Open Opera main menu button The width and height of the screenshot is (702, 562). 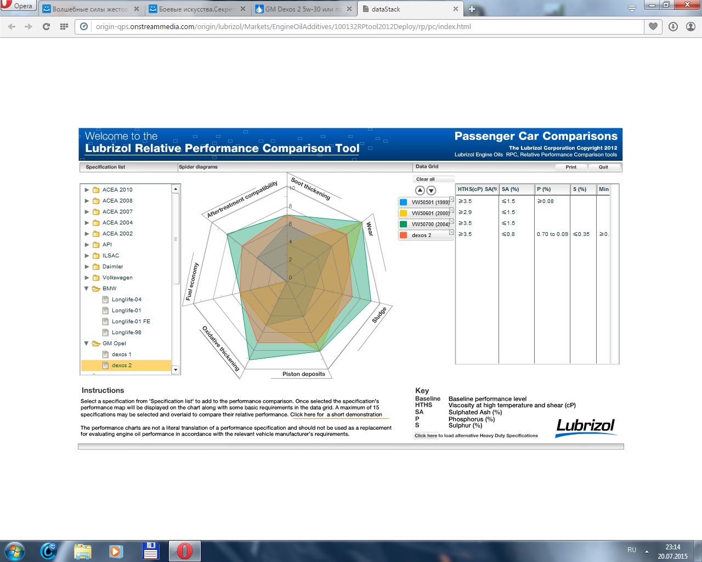coord(18,6)
